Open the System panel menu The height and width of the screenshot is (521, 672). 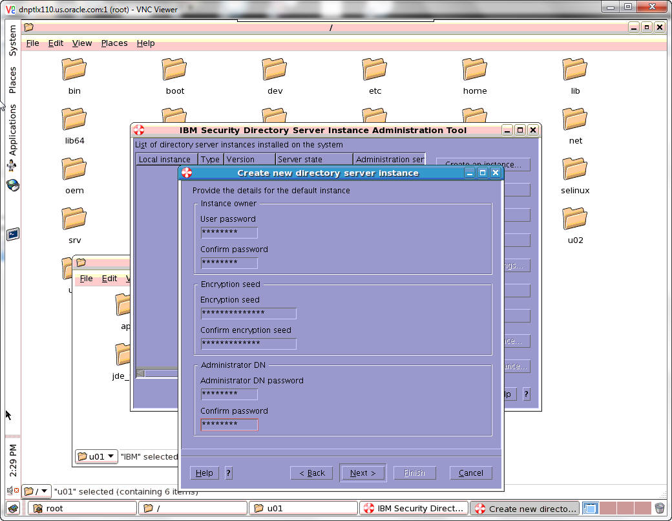pos(13,40)
